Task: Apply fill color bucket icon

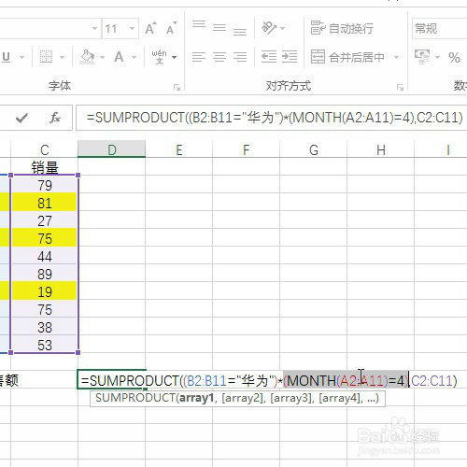Action: (87, 57)
